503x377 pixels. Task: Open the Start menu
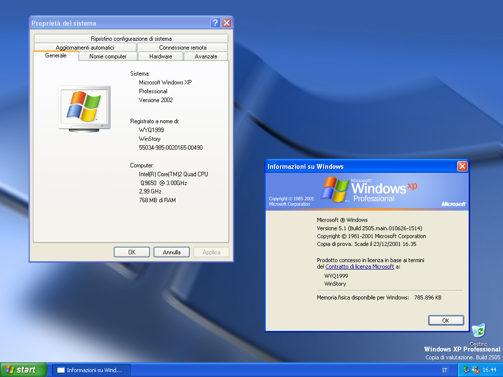click(24, 370)
